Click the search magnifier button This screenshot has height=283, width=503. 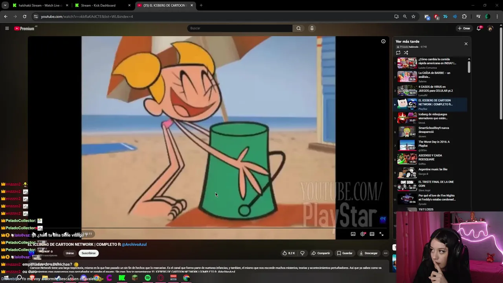[299, 28]
